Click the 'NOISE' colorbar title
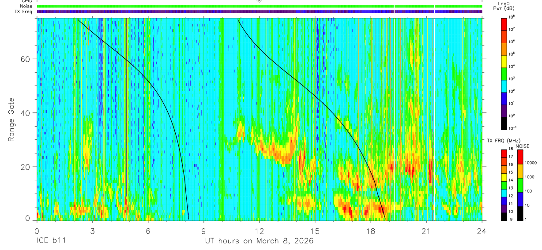Image resolution: width=542 pixels, height=250 pixels. point(523,146)
